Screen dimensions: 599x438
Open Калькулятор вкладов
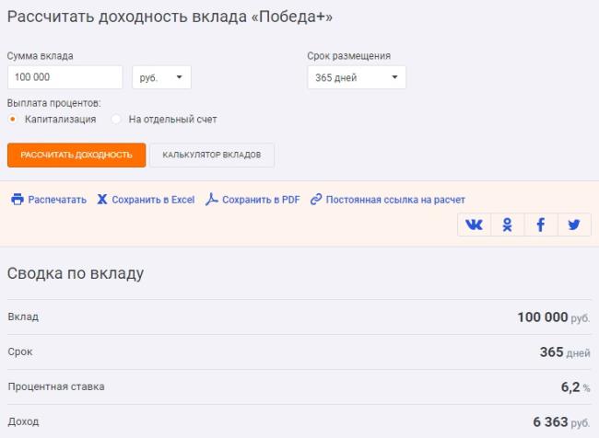point(212,155)
